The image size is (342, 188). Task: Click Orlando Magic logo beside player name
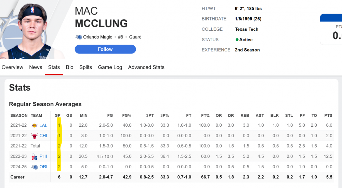[79, 37]
